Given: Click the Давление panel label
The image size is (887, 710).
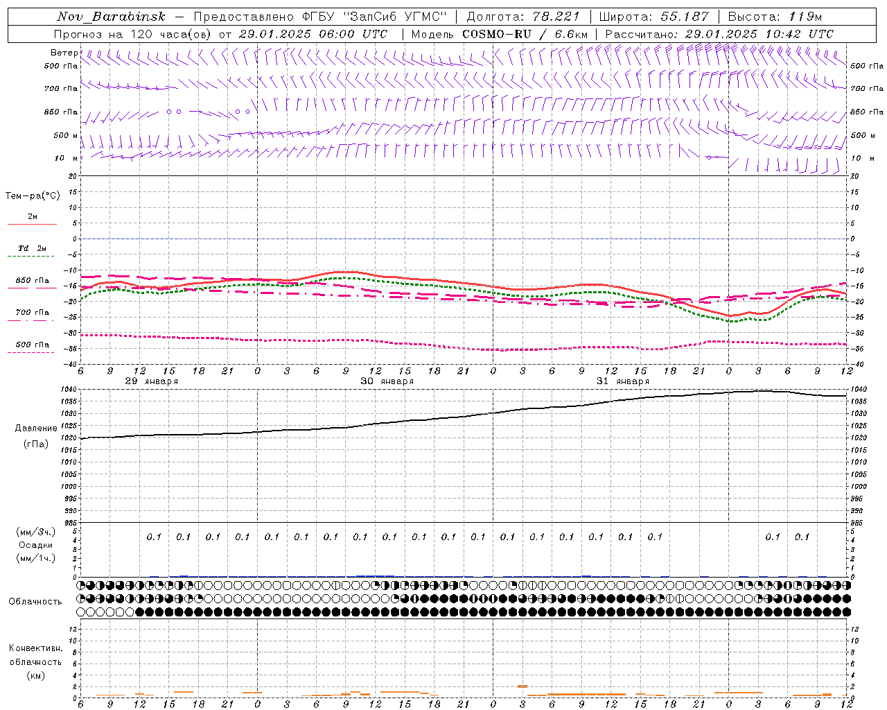Looking at the screenshot, I should pyautogui.click(x=36, y=428).
